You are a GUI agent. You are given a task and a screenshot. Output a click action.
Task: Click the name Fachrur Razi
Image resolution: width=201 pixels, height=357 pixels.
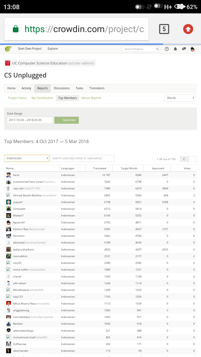(x=21, y=229)
